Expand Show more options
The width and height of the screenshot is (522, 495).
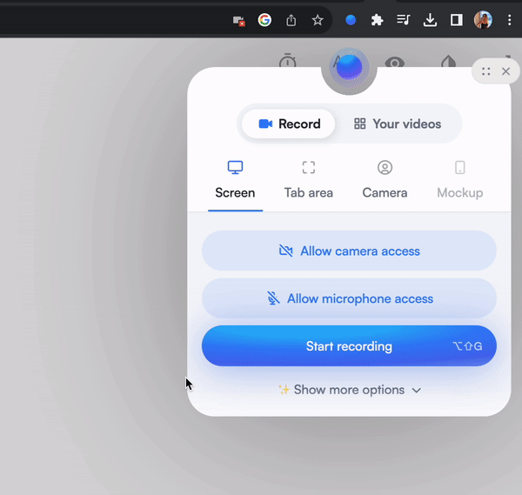tap(349, 390)
